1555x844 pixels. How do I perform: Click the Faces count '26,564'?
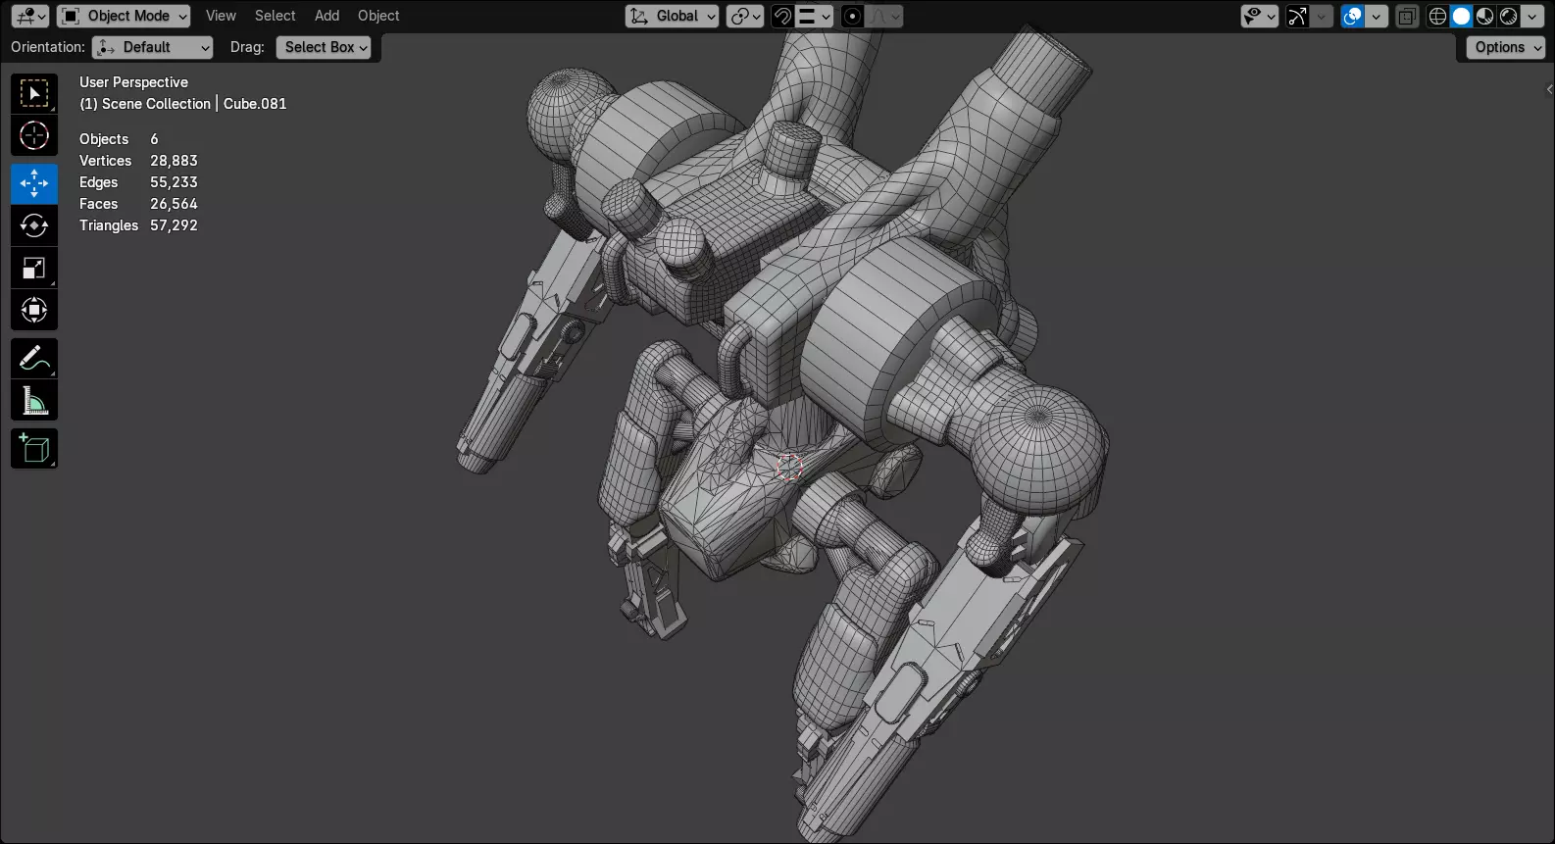[x=174, y=204]
